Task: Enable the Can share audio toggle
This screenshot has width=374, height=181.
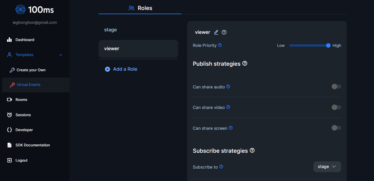Action: [x=336, y=87]
